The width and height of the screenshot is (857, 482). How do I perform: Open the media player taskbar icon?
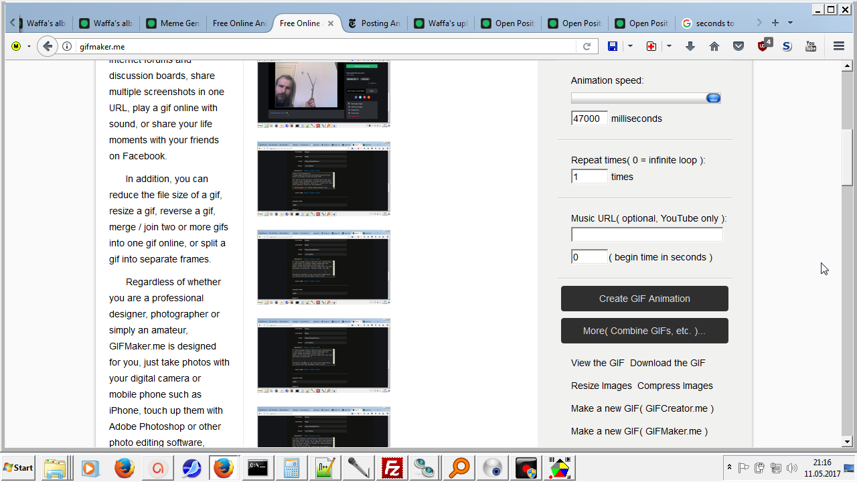pyautogui.click(x=90, y=467)
